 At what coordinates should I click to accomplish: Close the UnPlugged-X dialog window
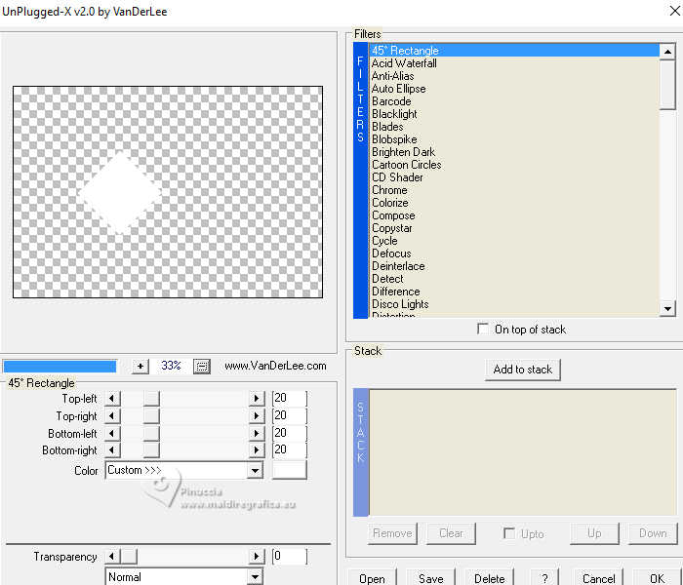[674, 11]
